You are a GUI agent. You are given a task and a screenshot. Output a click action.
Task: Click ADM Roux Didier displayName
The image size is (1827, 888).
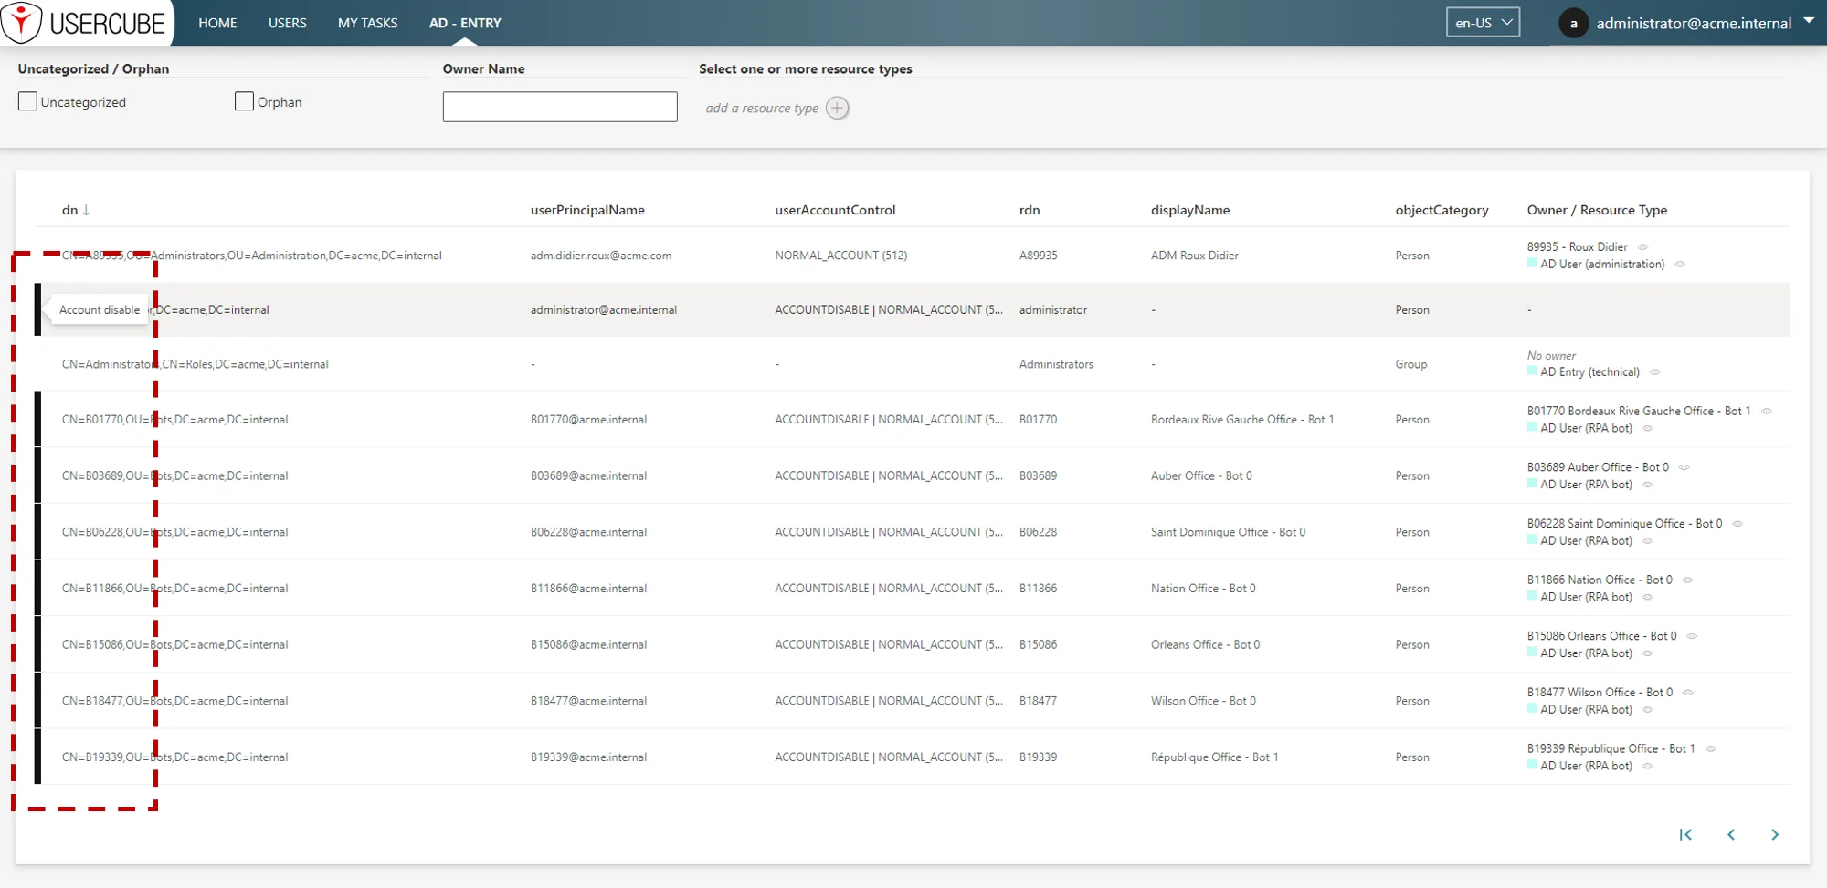pos(1195,256)
